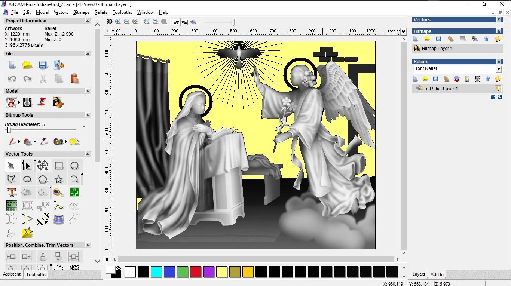511x286 pixels.
Task: Select Bitmap Layer 1 in Bitmaps panel
Action: 437,49
